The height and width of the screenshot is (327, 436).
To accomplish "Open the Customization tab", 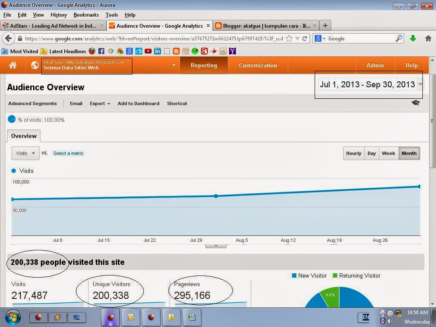I will (x=258, y=65).
